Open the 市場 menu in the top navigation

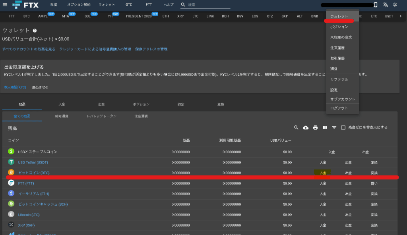click(54, 5)
